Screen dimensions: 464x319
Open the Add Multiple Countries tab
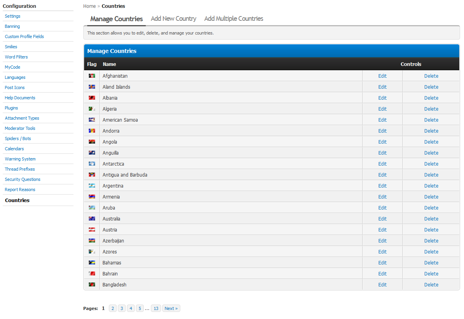pyautogui.click(x=233, y=19)
